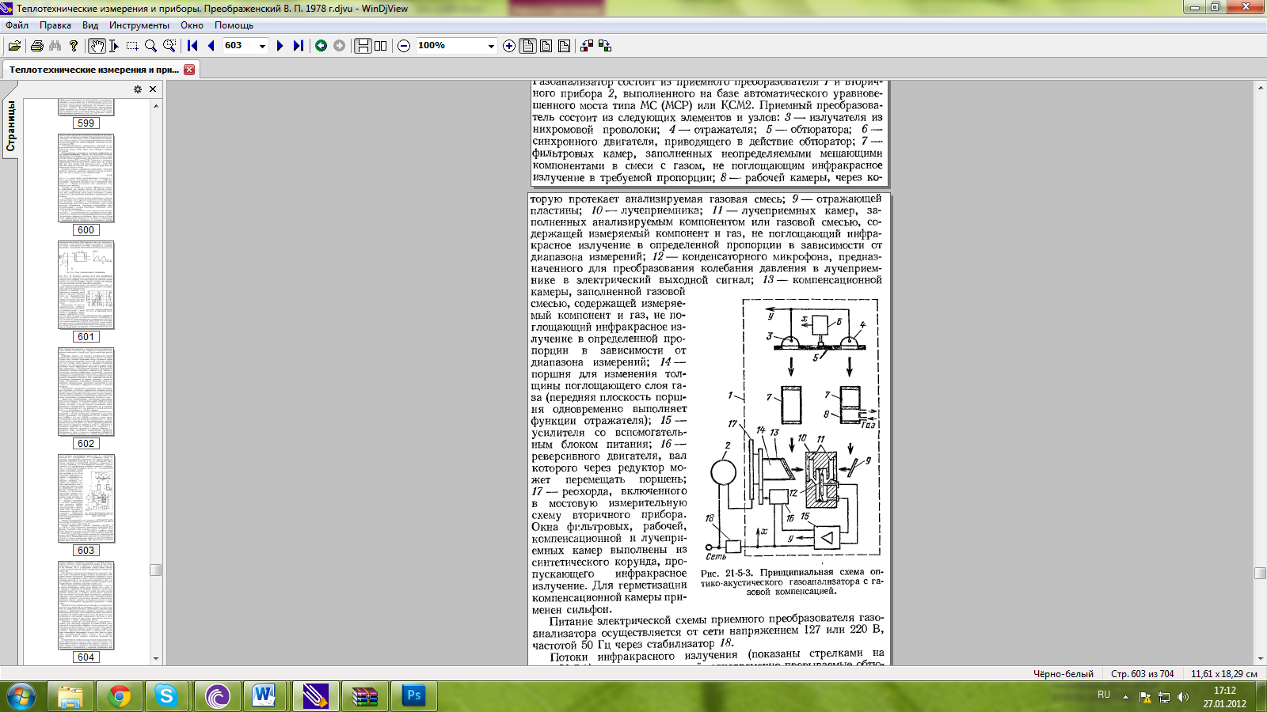The height and width of the screenshot is (712, 1267).
Task: Select page 602 thumbnail
Action: point(86,392)
